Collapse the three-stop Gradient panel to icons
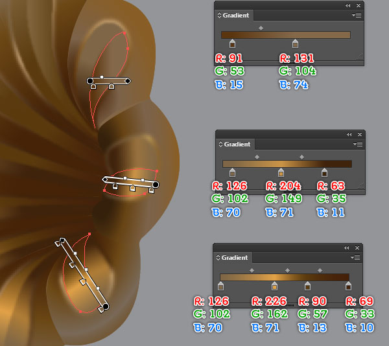This screenshot has height=346, width=389. pyautogui.click(x=349, y=134)
